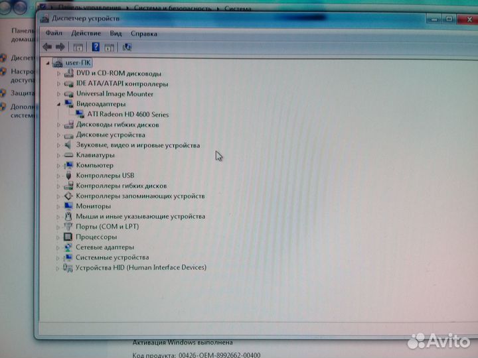Image resolution: width=478 pixels, height=358 pixels.
Task: Expand the DVD и CD-ROM дисководы node
Action: [58, 74]
